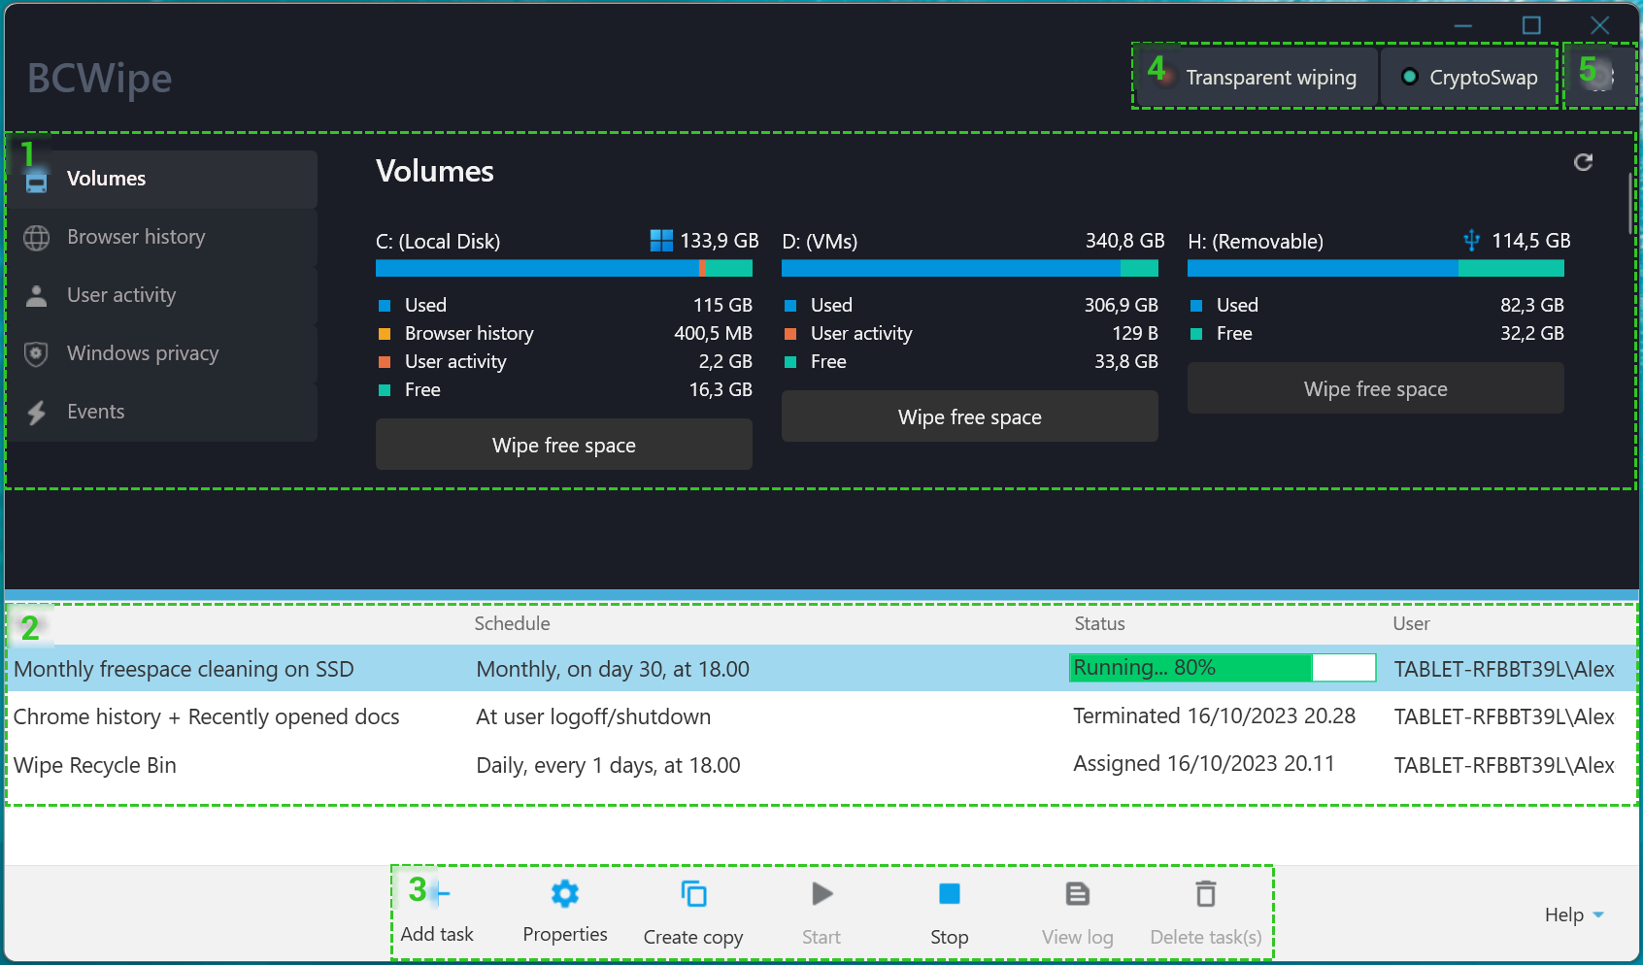Click the Windows privacy shield icon
The width and height of the screenshot is (1643, 965).
(37, 354)
